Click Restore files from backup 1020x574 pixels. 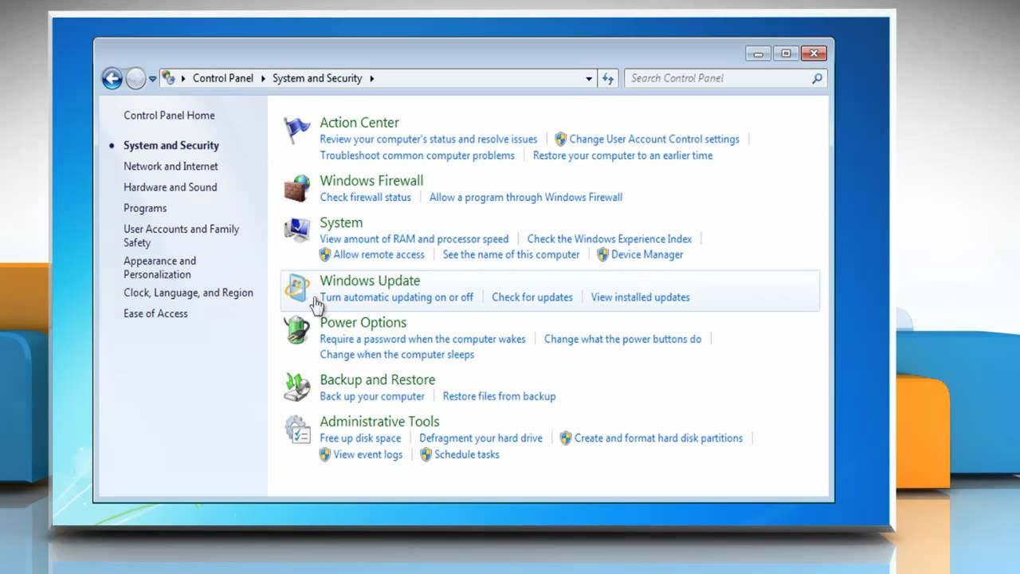[500, 396]
